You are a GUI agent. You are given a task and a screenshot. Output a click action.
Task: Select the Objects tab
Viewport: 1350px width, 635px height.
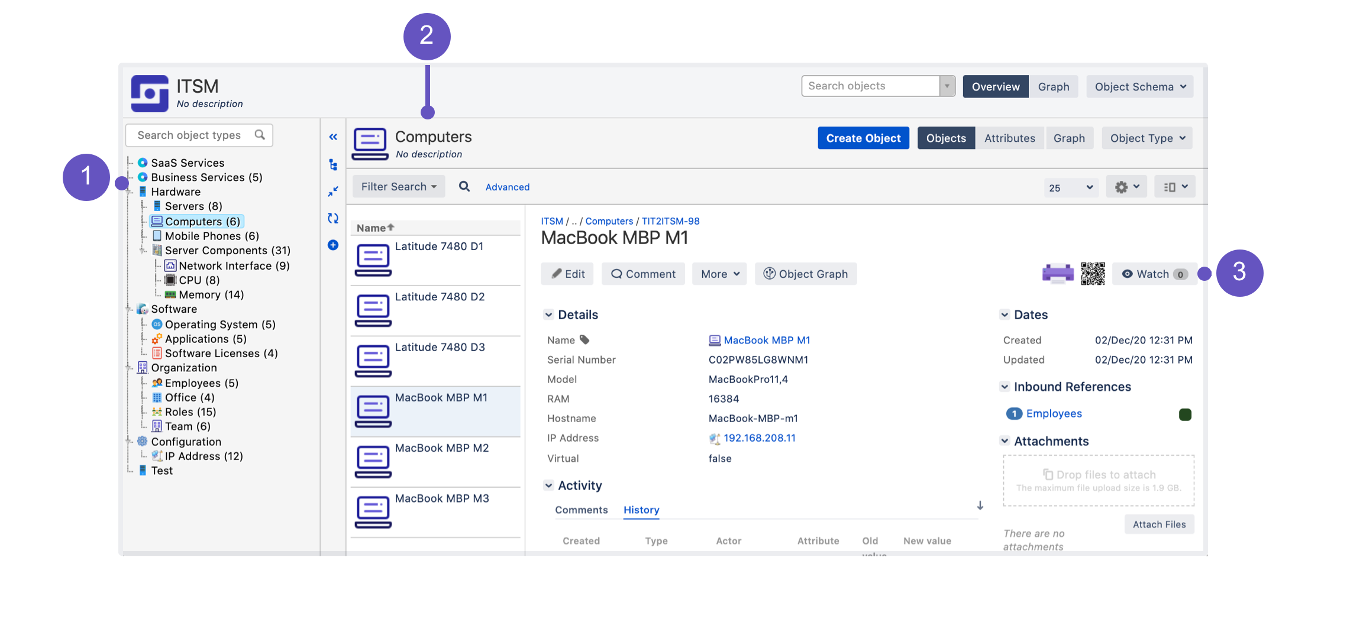point(946,138)
